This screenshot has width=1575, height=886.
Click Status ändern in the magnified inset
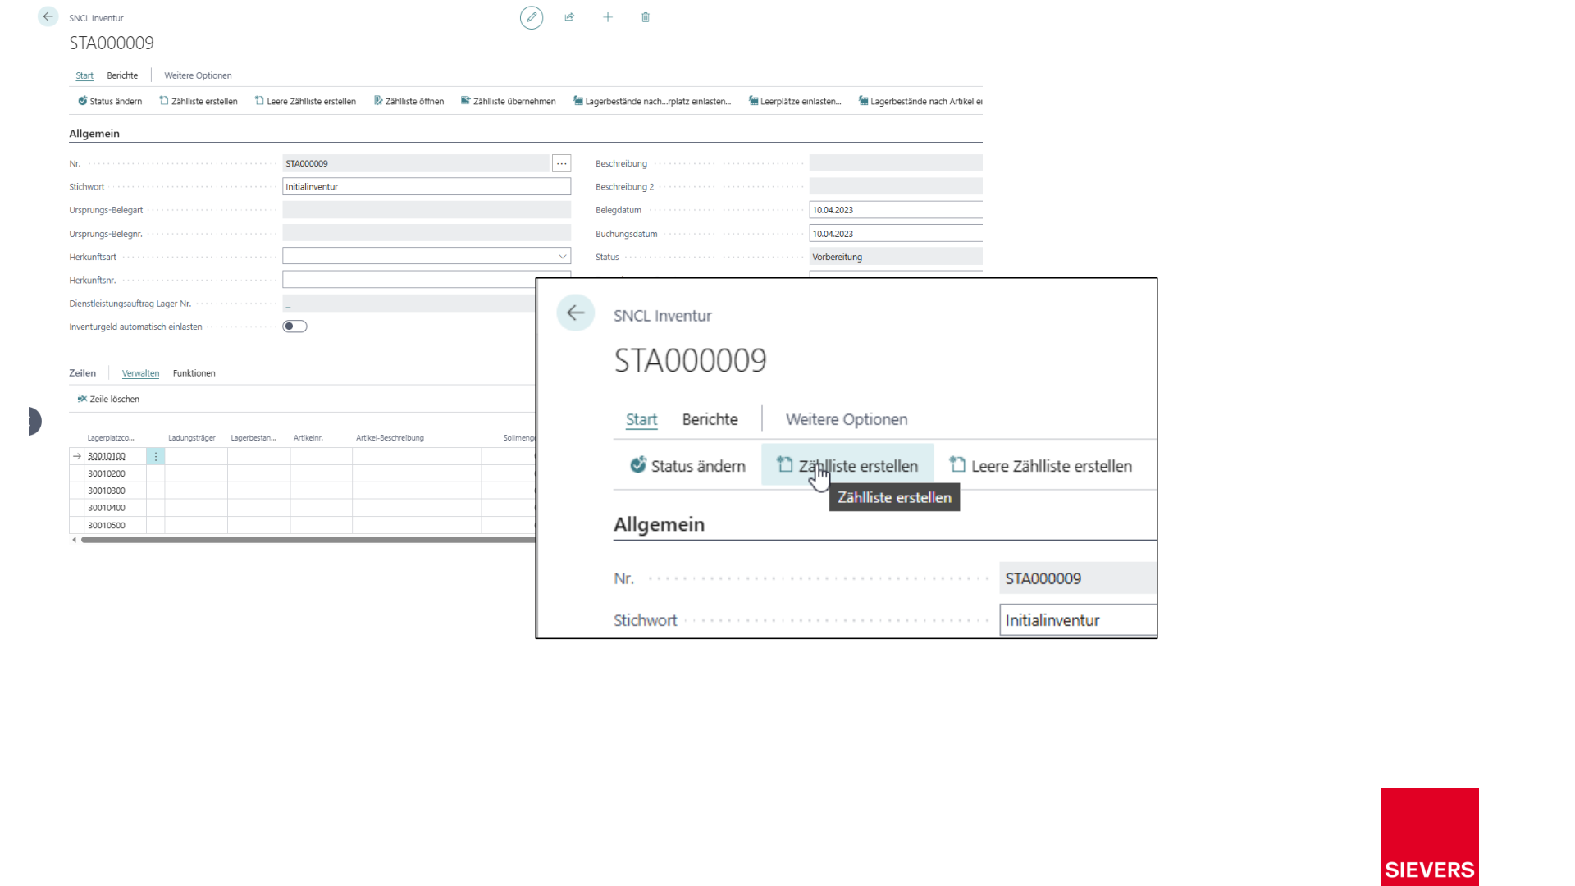687,466
